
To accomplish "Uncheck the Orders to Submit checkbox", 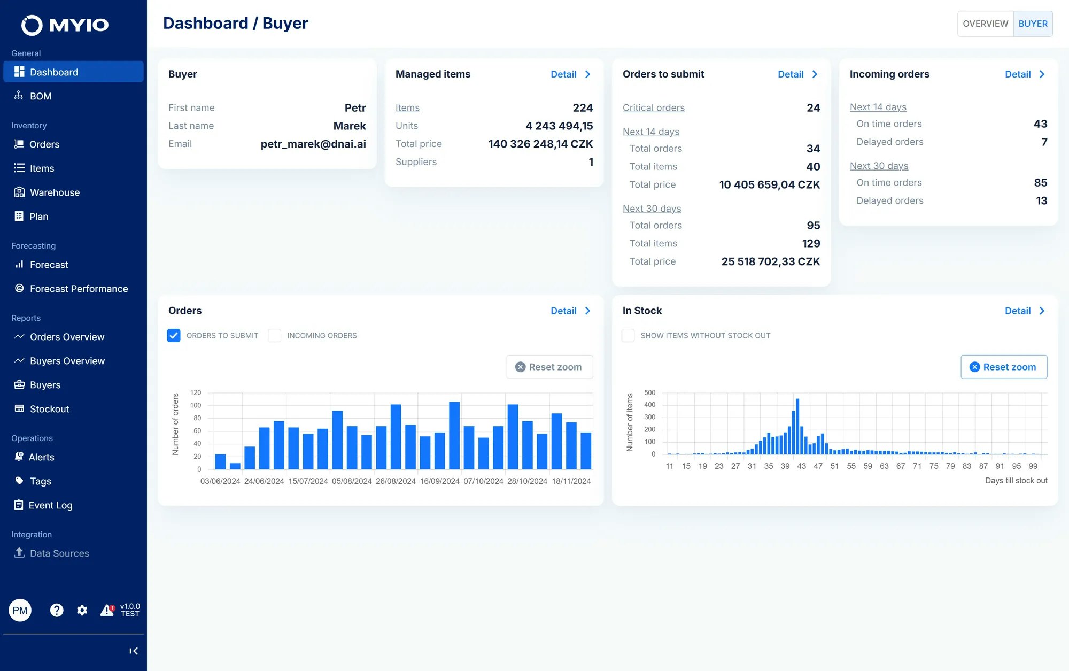I will point(174,335).
